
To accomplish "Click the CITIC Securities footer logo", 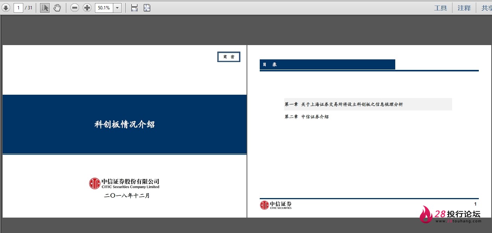I will pyautogui.click(x=276, y=205).
